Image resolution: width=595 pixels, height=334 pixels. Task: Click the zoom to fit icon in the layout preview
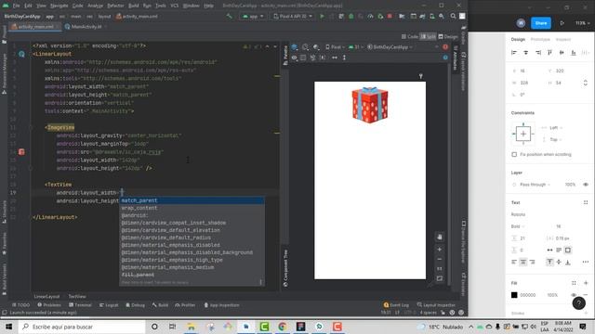pyautogui.click(x=439, y=278)
